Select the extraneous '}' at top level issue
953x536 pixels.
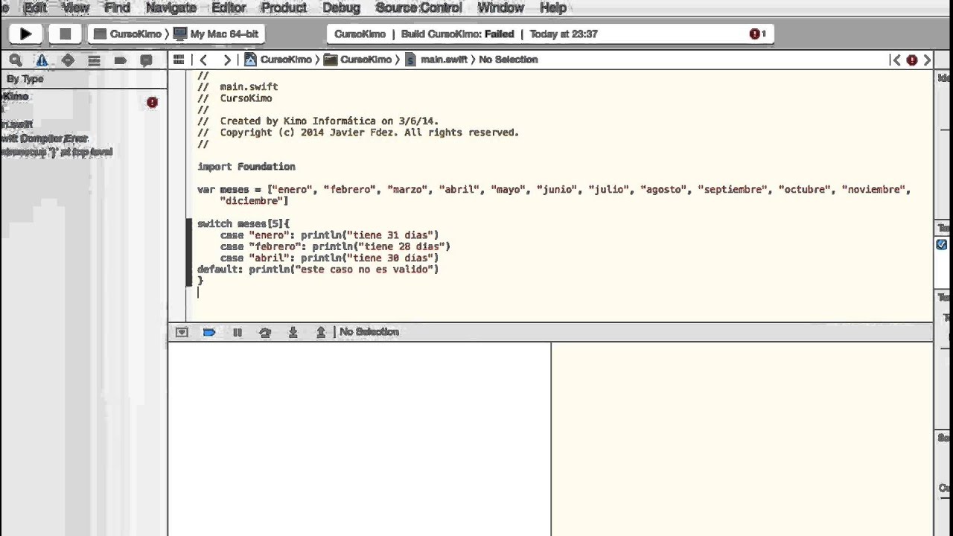(x=57, y=152)
